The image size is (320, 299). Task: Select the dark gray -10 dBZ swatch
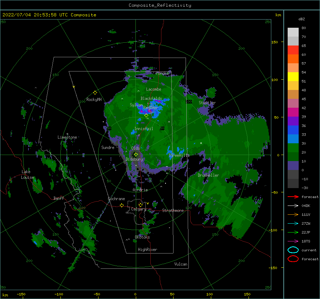[x=293, y=183]
